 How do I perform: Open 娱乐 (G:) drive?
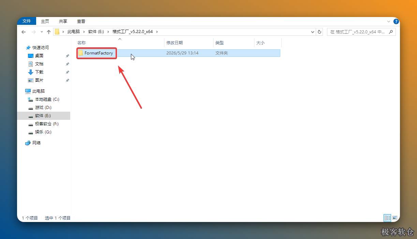click(x=43, y=132)
